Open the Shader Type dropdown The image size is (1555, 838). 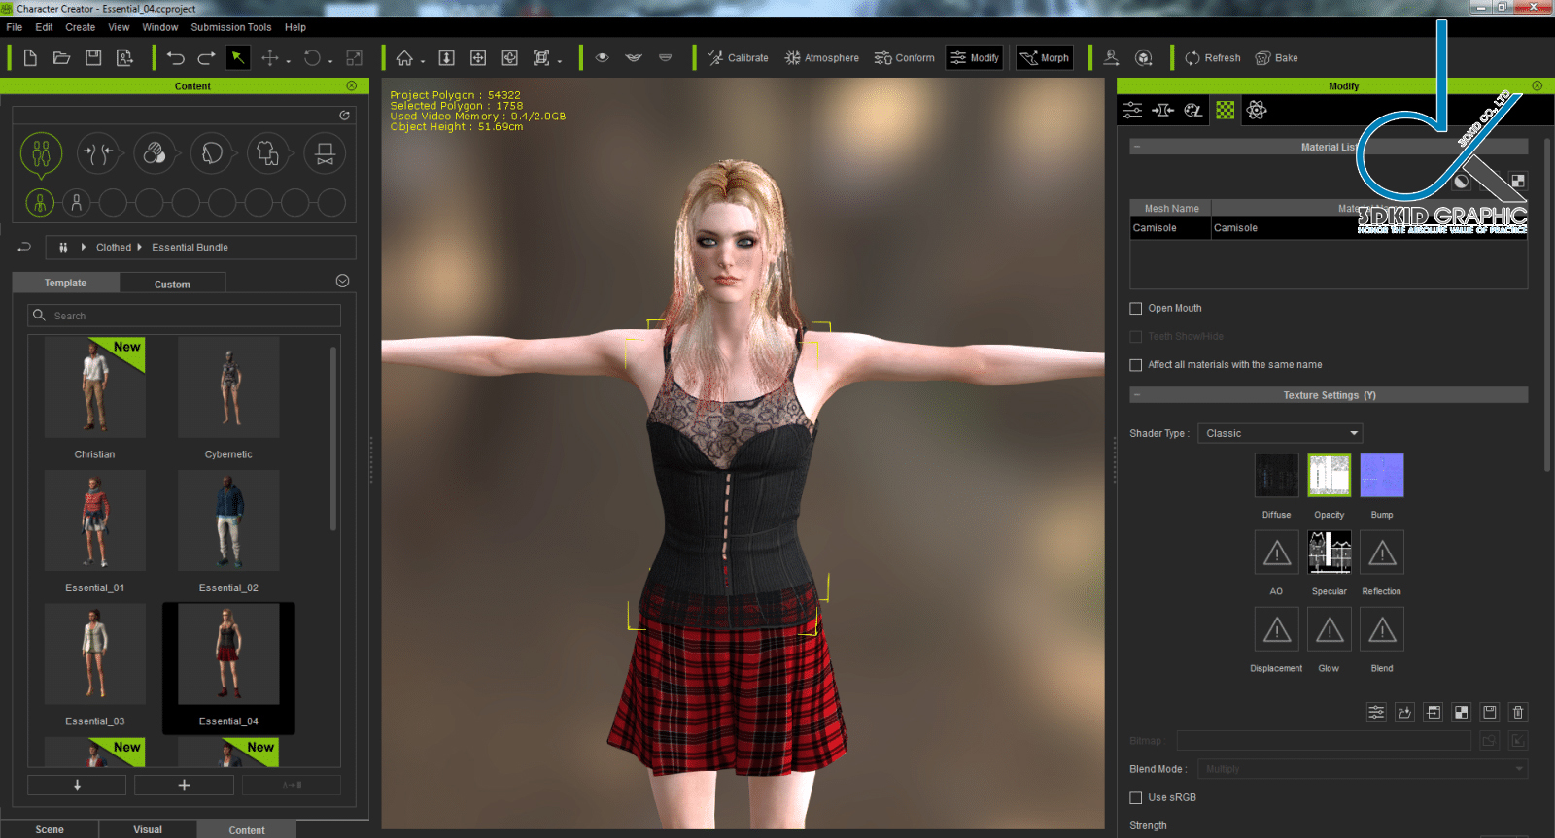pyautogui.click(x=1279, y=434)
